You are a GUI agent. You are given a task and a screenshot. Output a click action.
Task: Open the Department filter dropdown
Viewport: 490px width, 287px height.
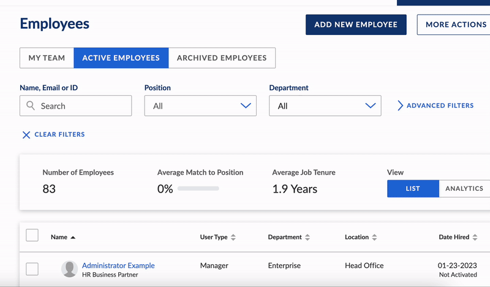tap(325, 106)
